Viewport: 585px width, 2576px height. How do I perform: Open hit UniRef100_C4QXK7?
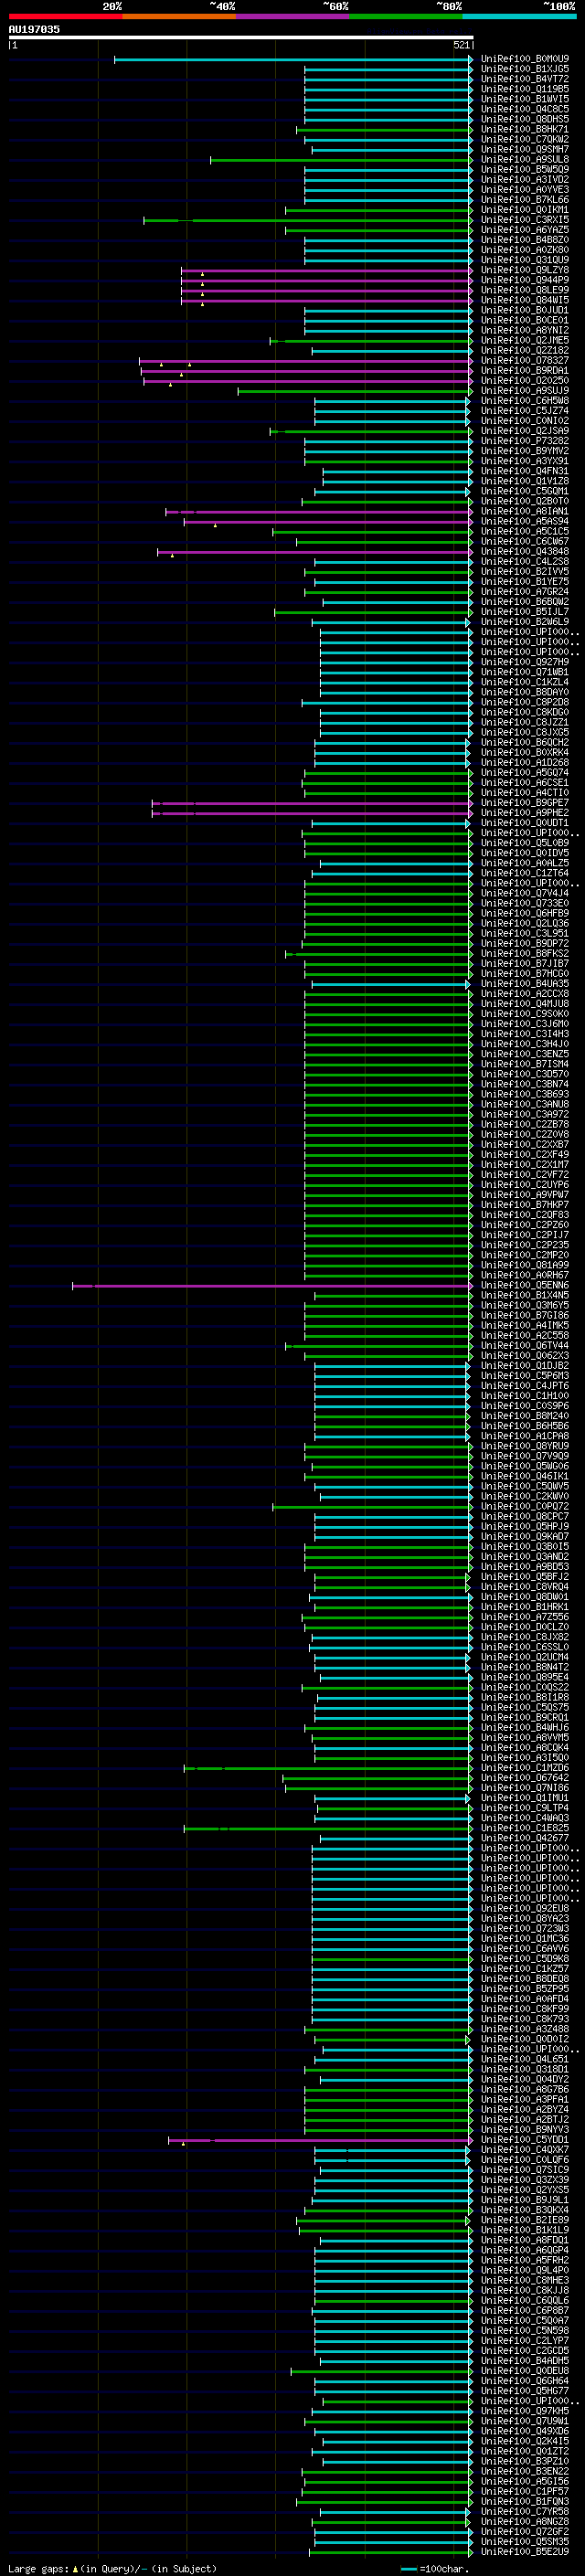525,2151
